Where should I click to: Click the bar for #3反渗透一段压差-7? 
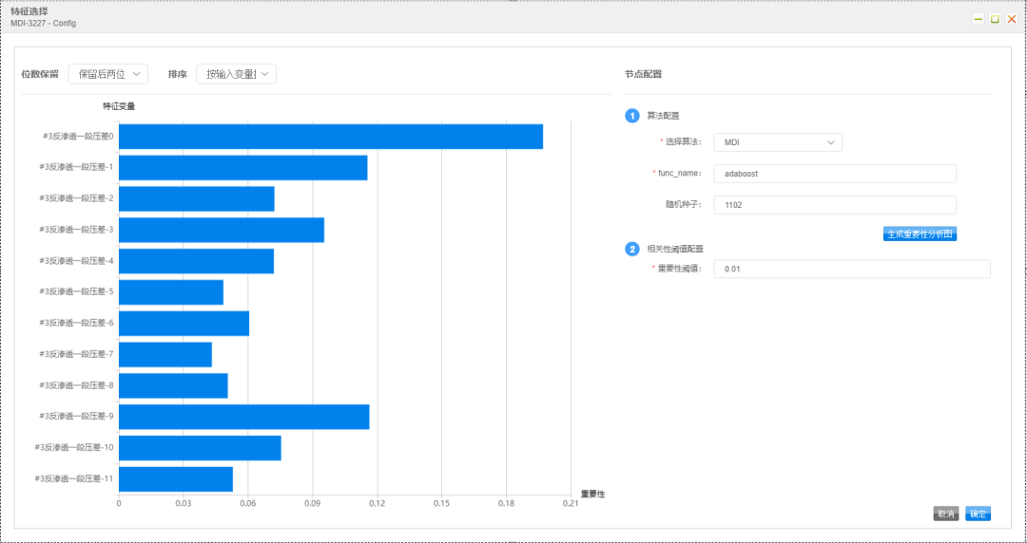(x=165, y=355)
